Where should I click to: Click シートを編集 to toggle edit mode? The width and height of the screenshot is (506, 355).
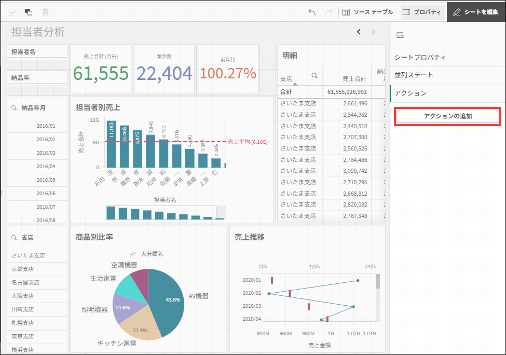coord(476,12)
